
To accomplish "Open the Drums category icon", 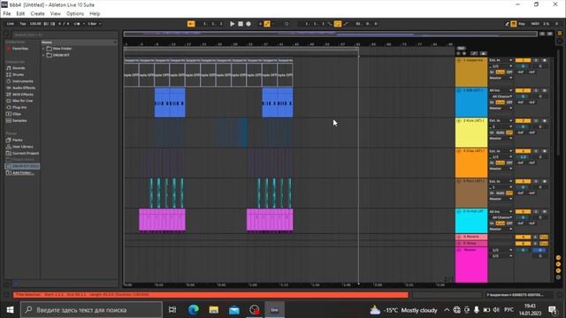I will click(9, 74).
